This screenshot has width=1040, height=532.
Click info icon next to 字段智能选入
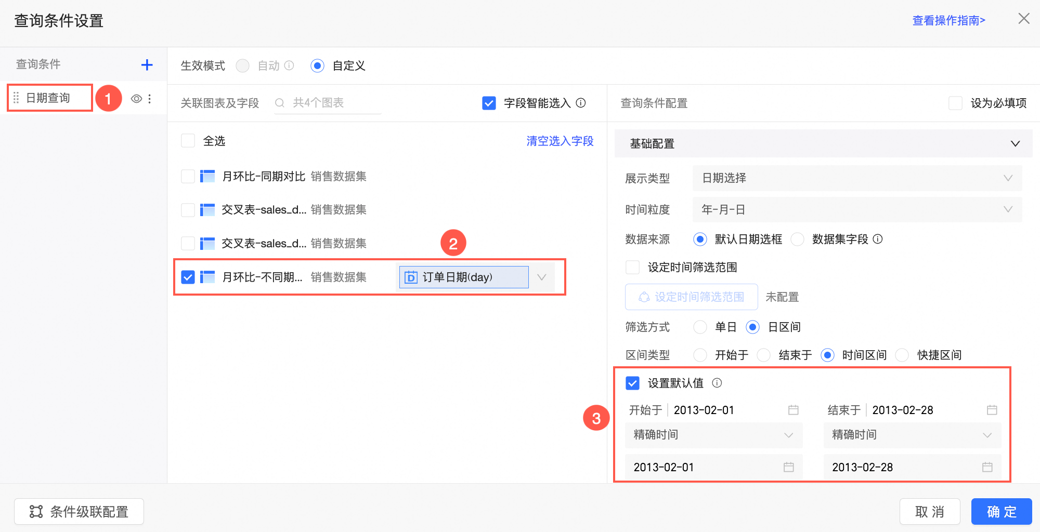click(581, 103)
